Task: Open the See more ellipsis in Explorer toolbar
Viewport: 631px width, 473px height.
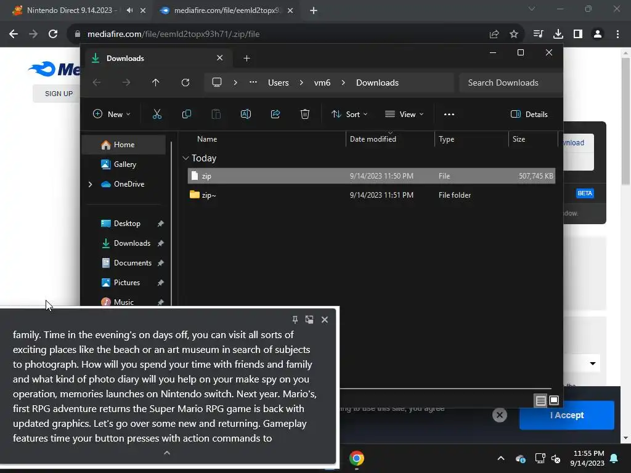Action: coord(449,114)
